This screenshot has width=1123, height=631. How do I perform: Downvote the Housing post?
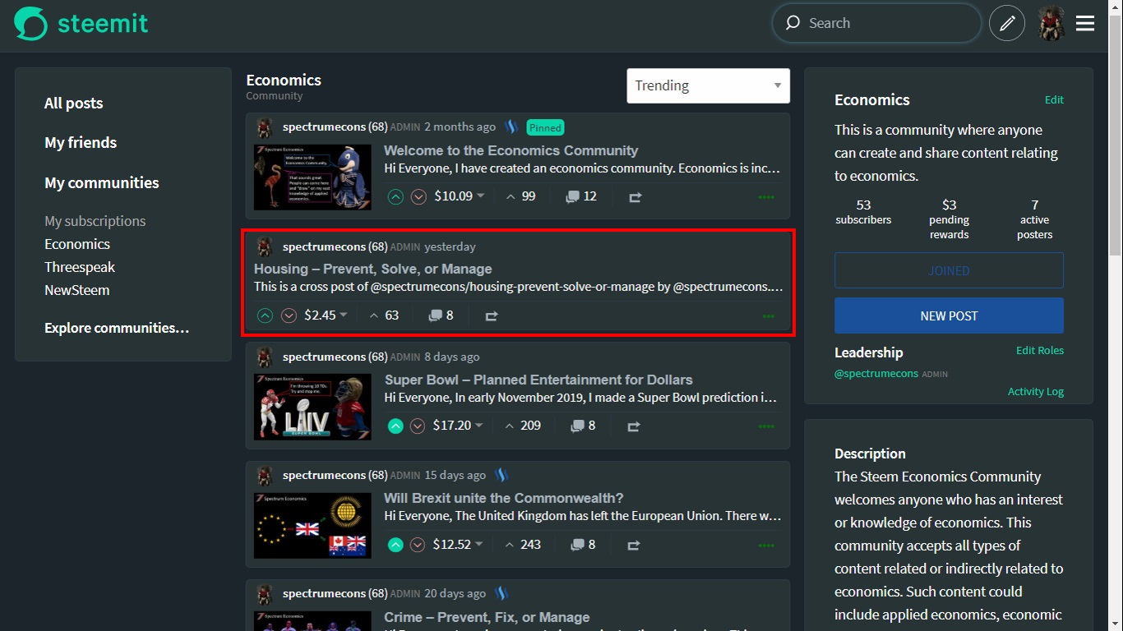point(289,315)
